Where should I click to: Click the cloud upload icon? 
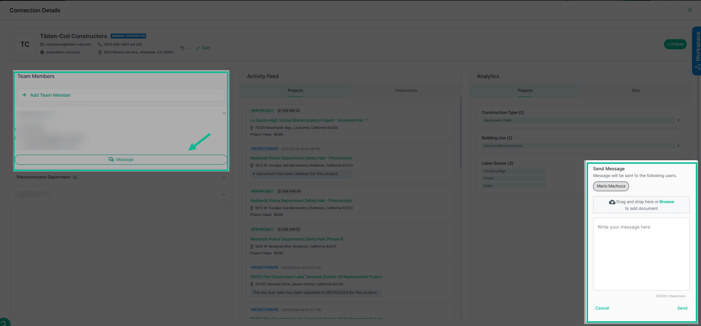pos(612,202)
